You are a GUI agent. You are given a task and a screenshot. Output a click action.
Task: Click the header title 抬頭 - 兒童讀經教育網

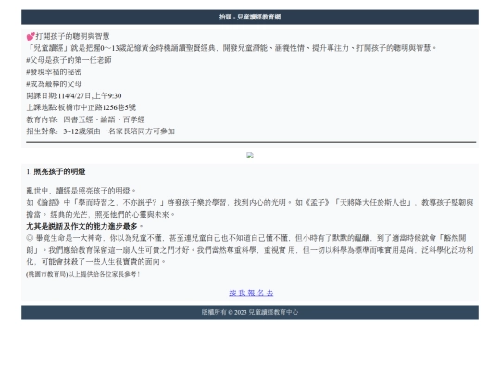click(x=250, y=17)
